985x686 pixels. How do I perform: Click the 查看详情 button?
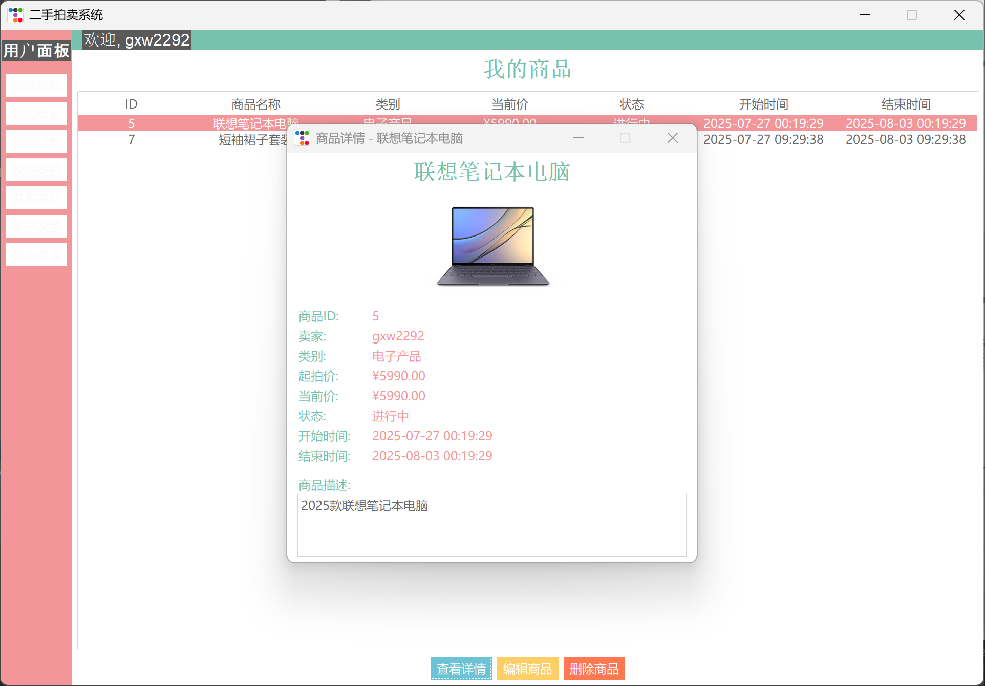pyautogui.click(x=461, y=669)
